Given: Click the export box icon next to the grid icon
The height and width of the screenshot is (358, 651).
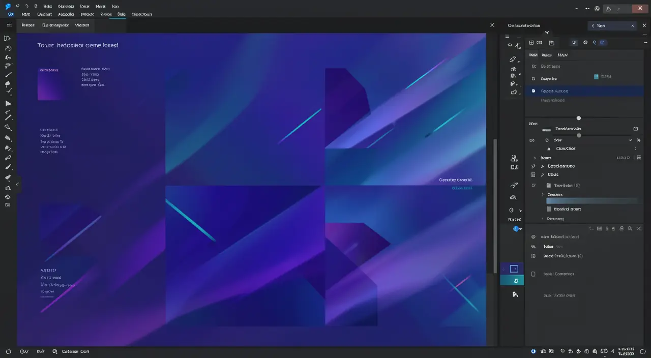Looking at the screenshot, I should 551,43.
